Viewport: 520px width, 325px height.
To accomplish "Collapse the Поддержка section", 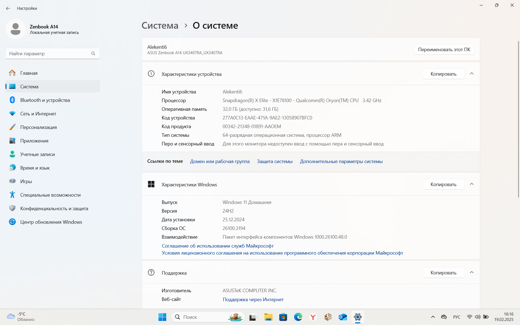I will point(472,272).
